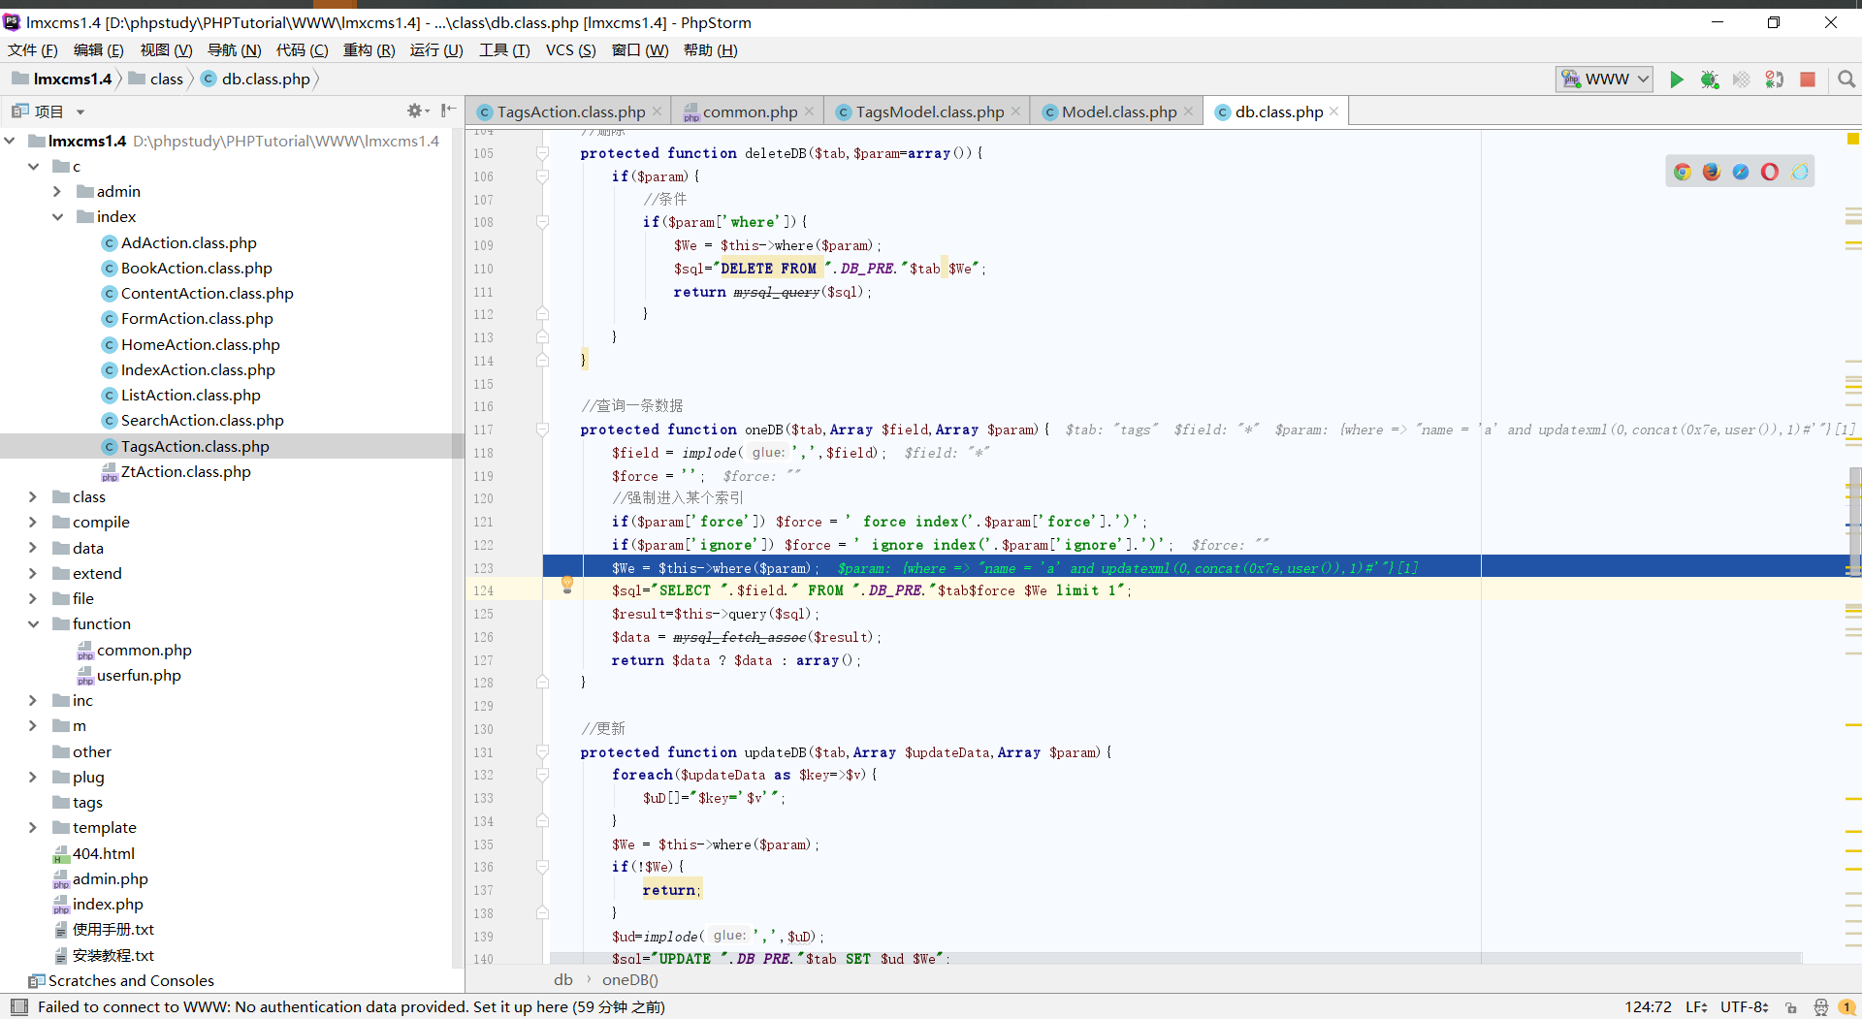Collapse the lmxcms1.4 project root
1862x1019 pixels.
pos(10,141)
